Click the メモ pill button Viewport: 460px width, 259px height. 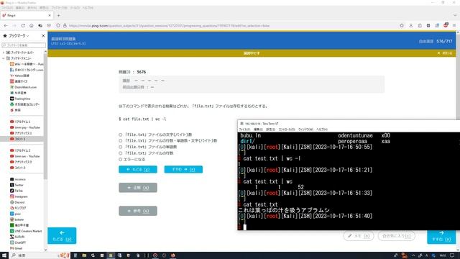point(359,236)
